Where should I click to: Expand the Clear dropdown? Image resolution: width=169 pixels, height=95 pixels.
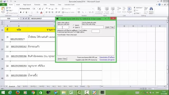[x=140, y=13]
